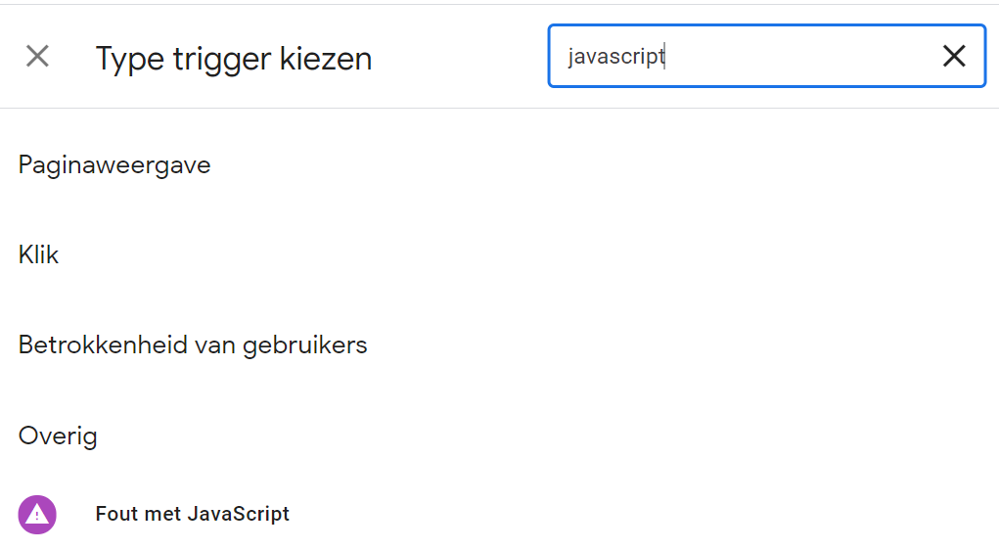Pick the trigger icon under Overig
This screenshot has height=550, width=999.
click(x=37, y=514)
